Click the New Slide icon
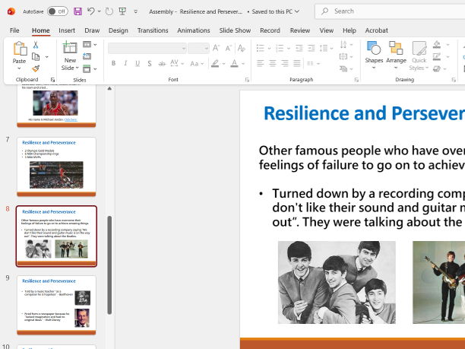Viewport: 465px width, 349px height. pyautogui.click(x=70, y=47)
